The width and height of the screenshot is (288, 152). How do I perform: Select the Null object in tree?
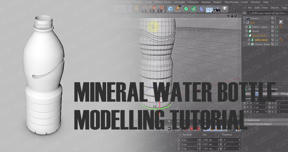(252, 23)
